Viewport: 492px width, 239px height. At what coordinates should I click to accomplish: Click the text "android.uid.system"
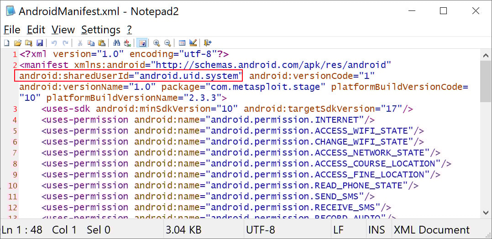188,76
